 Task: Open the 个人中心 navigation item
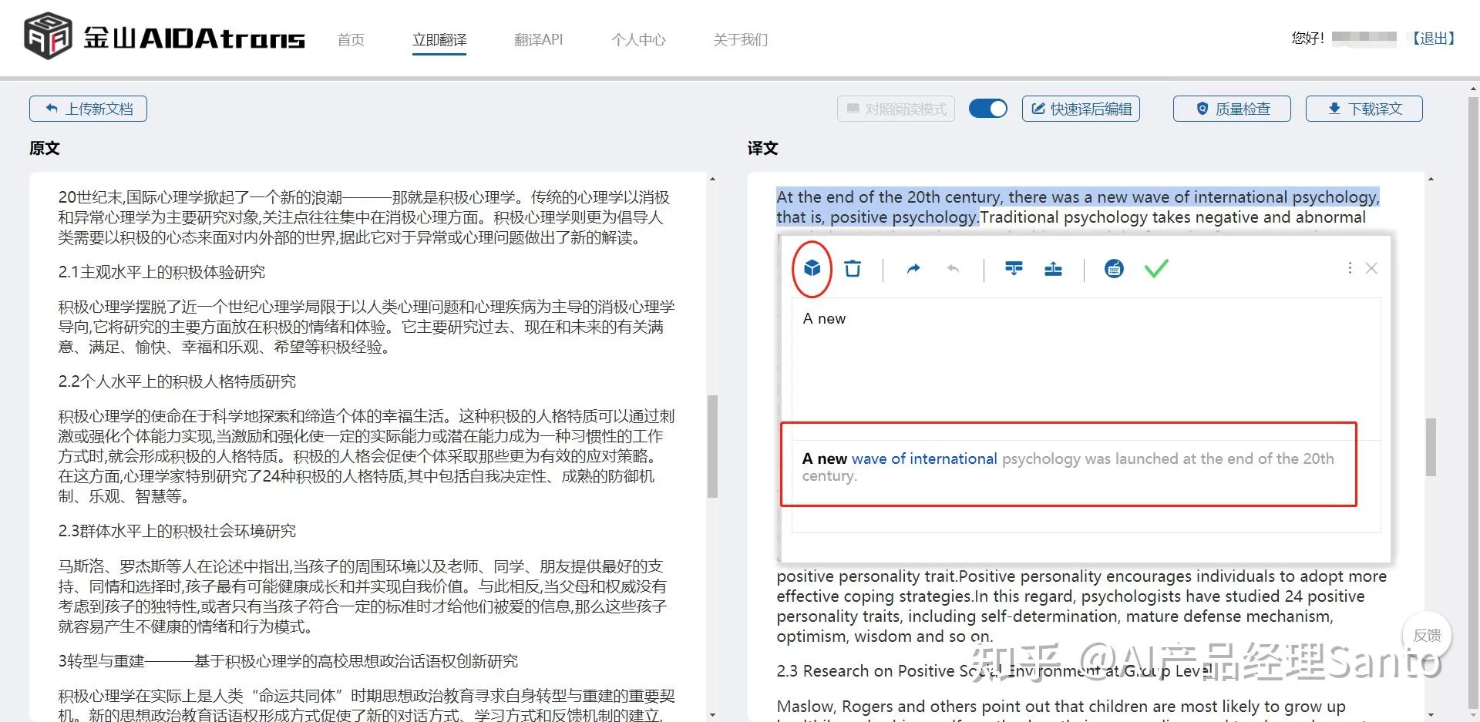(638, 39)
